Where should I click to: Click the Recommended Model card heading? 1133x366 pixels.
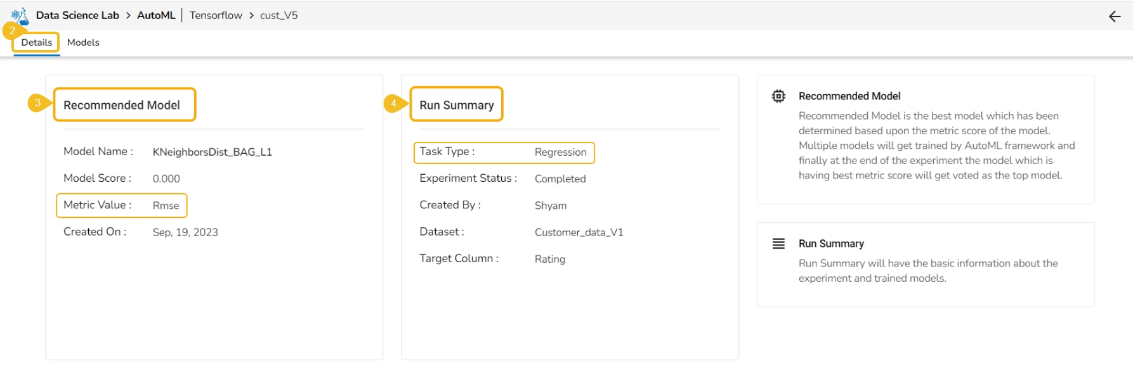(122, 105)
